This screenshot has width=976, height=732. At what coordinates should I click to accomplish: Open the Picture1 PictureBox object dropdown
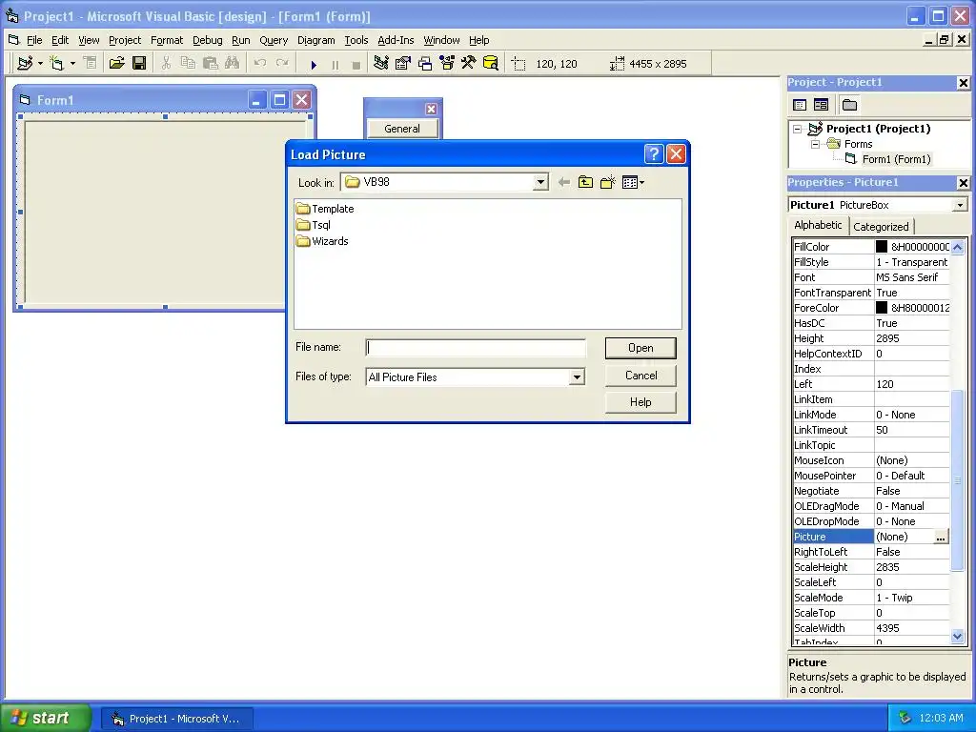tap(961, 205)
